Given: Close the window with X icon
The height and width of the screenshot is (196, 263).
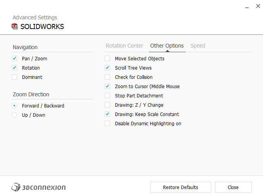Looking at the screenshot, I should (258, 6).
